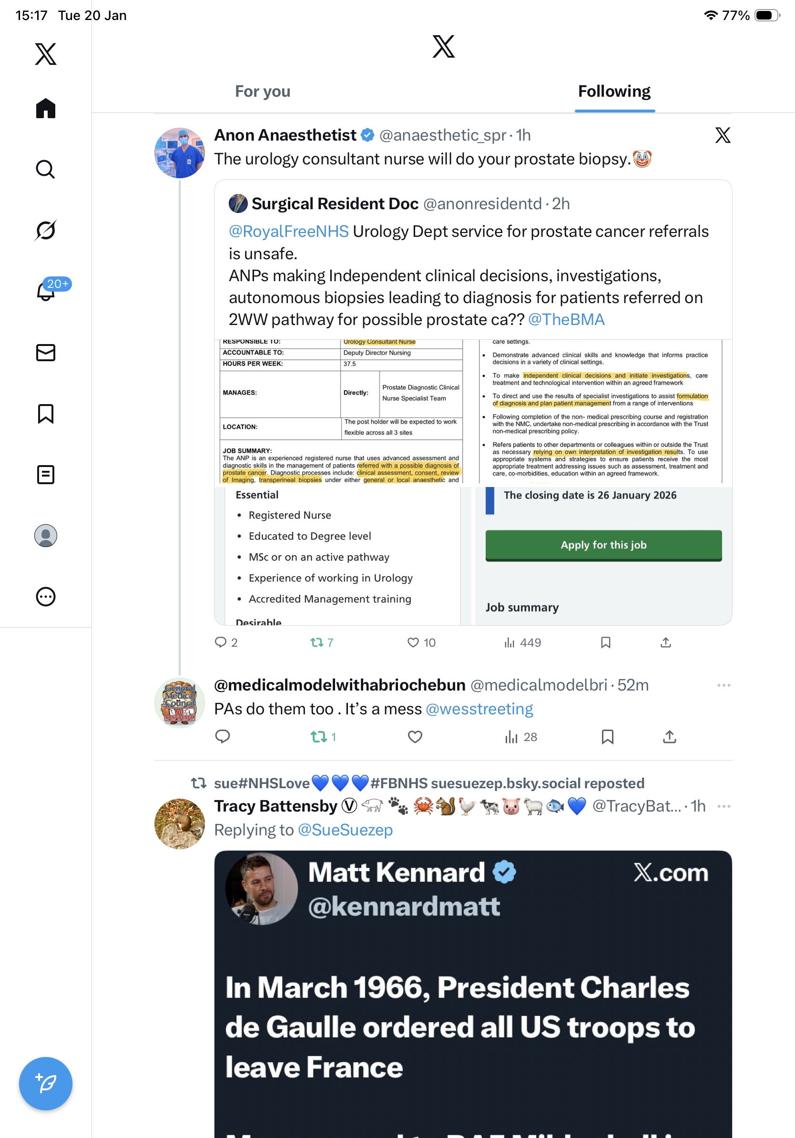Open Lists icon in sidebar
Image resolution: width=795 pixels, height=1138 pixels.
pos(45,474)
